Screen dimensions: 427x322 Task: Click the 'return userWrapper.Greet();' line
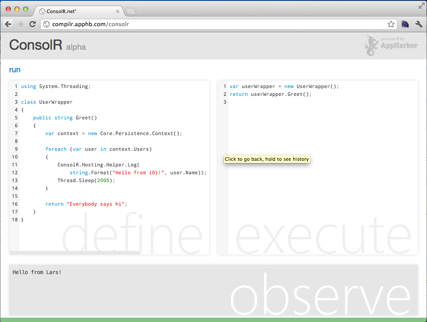(x=271, y=94)
